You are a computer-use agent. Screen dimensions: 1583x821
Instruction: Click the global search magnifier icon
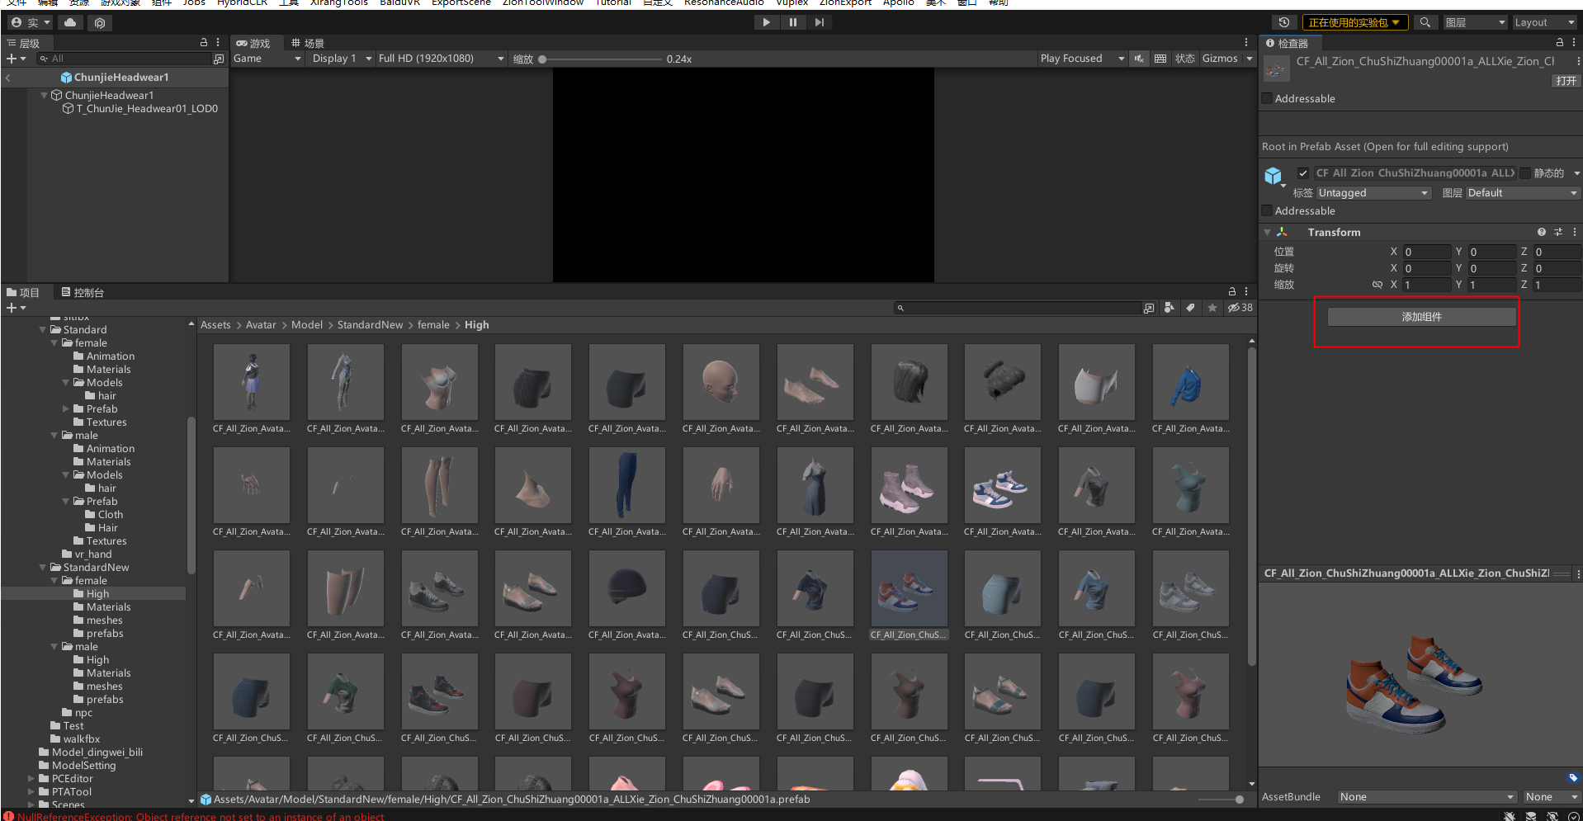click(x=1425, y=22)
